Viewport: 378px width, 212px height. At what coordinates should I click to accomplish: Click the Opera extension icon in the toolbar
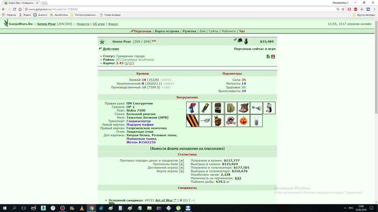(349, 9)
